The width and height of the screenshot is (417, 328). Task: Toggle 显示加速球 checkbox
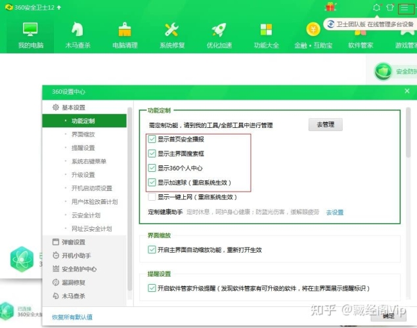152,182
